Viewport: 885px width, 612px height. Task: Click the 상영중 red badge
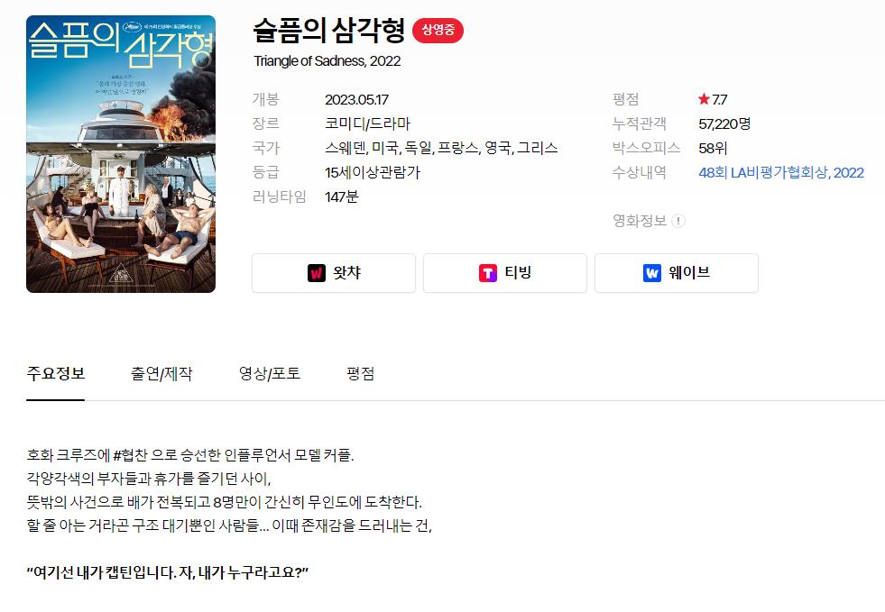point(438,31)
